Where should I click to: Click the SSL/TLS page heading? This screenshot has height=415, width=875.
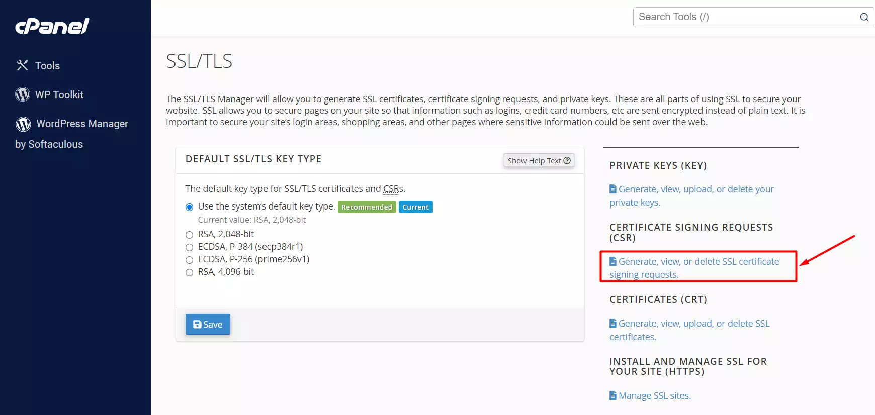(x=199, y=61)
